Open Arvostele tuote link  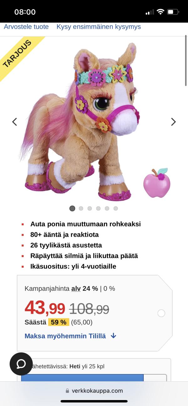(26, 27)
